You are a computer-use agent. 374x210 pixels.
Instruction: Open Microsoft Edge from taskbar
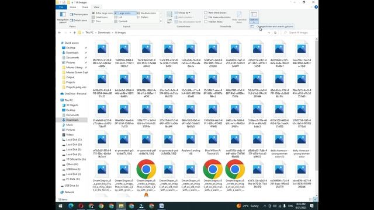click(71, 206)
